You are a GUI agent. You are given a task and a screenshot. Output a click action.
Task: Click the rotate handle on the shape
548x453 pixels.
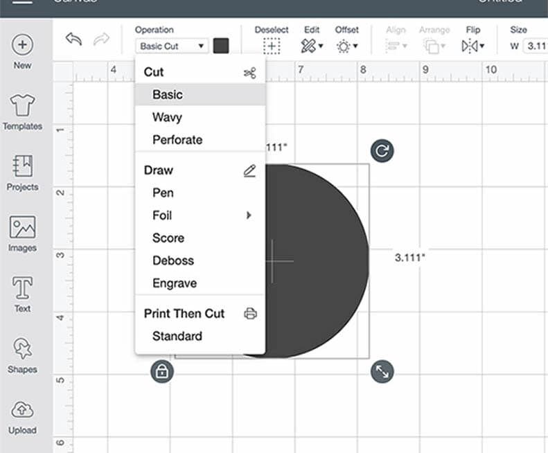pyautogui.click(x=382, y=150)
